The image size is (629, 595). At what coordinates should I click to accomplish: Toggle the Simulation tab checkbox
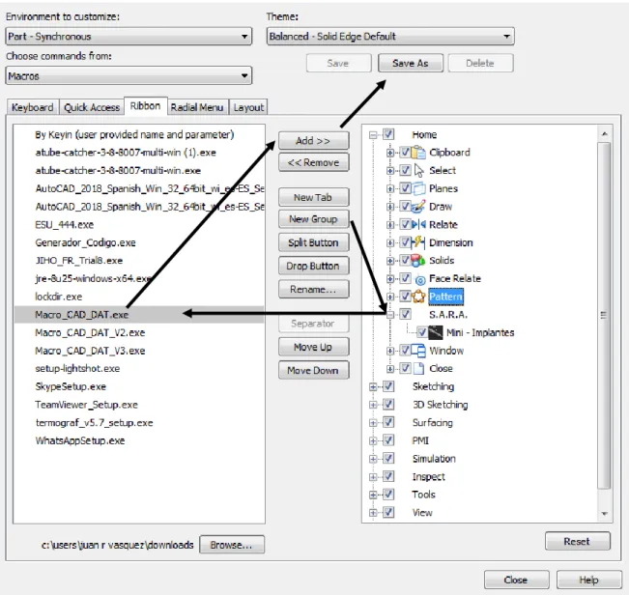pyautogui.click(x=388, y=458)
